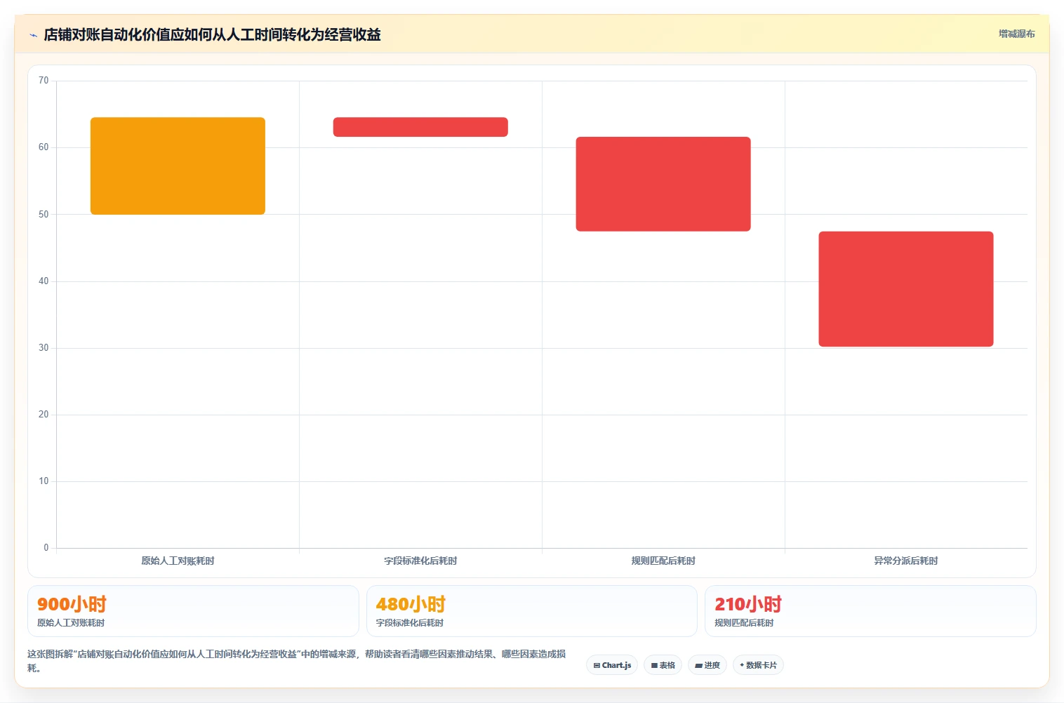
Task: Click the 480小时 data card
Action: coord(532,611)
